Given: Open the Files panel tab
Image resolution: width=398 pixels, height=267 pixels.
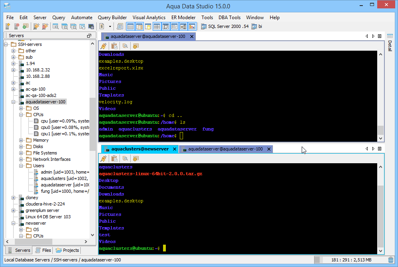Looking at the screenshot, I should coord(43,250).
